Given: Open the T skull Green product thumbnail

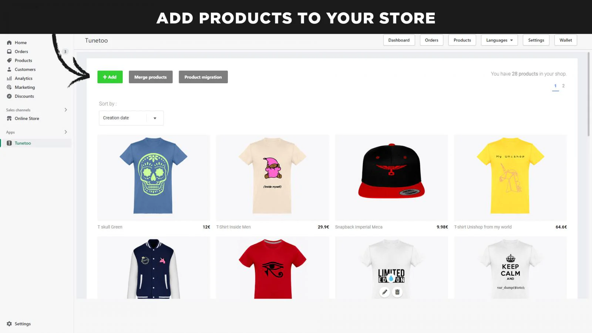Looking at the screenshot, I should click(x=154, y=178).
